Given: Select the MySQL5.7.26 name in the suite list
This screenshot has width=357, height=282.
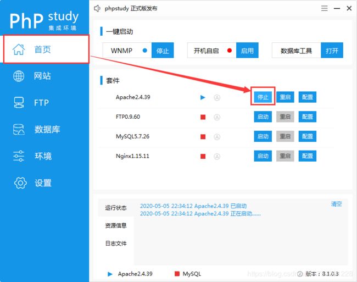Looking at the screenshot, I should (133, 136).
